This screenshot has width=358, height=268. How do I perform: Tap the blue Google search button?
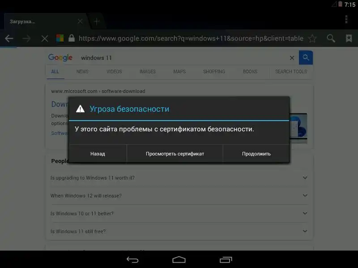[306, 58]
